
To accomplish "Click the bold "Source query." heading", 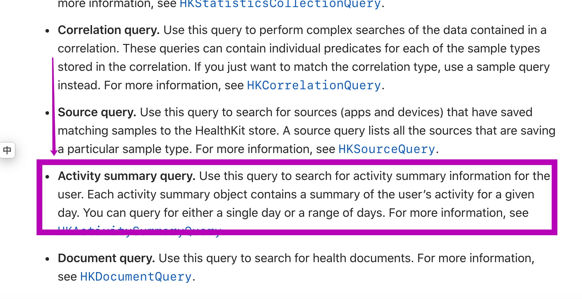I will (x=97, y=112).
